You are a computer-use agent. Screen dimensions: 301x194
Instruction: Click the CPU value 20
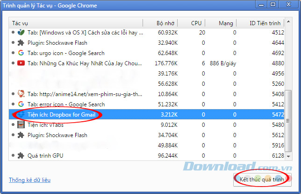tap(202, 33)
